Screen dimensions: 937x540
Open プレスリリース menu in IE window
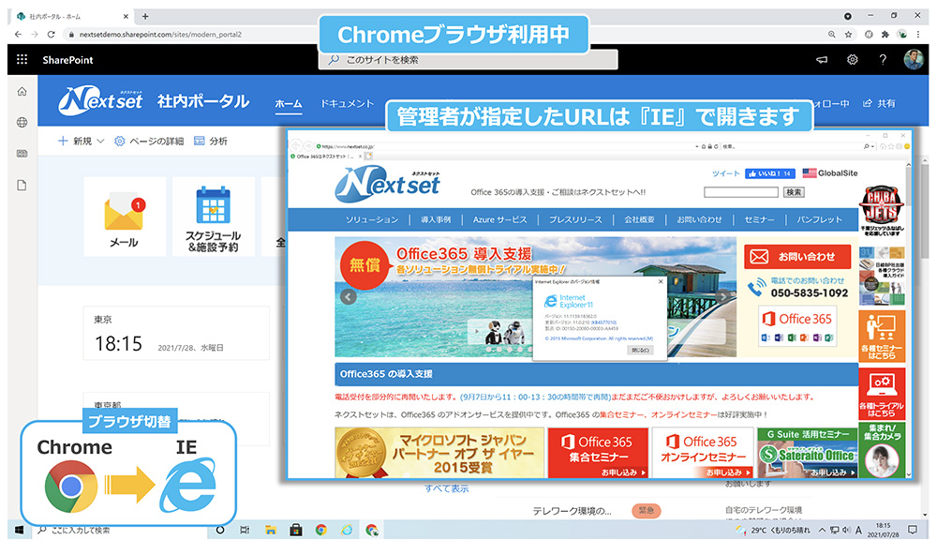(x=575, y=219)
